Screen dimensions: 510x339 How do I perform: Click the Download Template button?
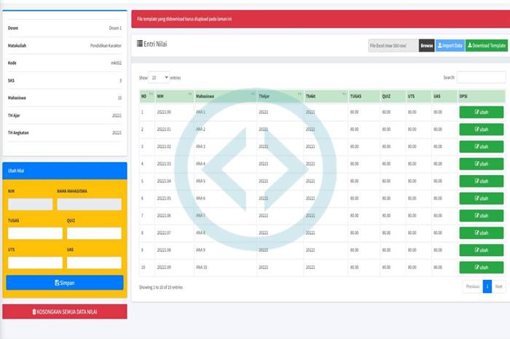point(485,46)
